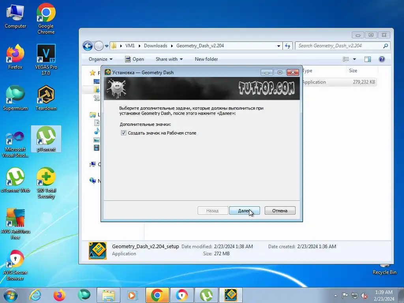Open network status tray icon
Screen dimensions: 404x303
pyautogui.click(x=355, y=296)
